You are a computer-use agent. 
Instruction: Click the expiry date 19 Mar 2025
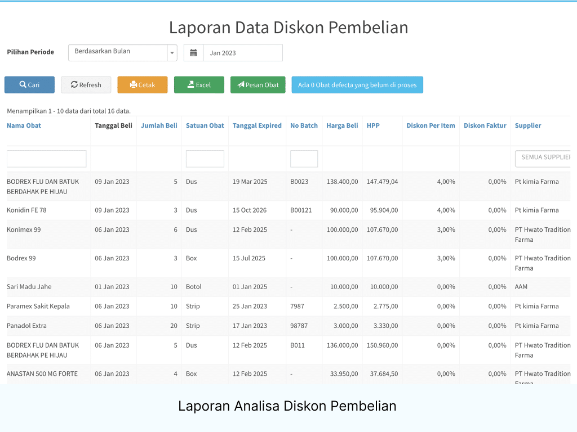[x=250, y=182]
